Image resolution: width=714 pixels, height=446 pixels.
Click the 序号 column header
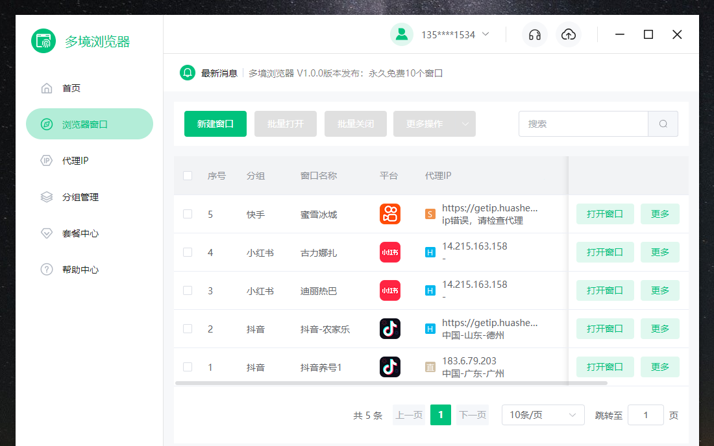[x=216, y=176]
